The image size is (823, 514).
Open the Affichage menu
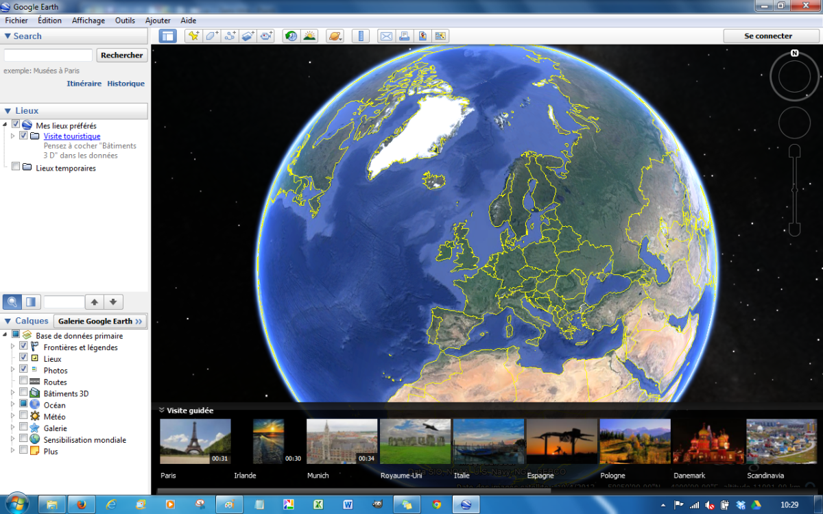(x=88, y=21)
